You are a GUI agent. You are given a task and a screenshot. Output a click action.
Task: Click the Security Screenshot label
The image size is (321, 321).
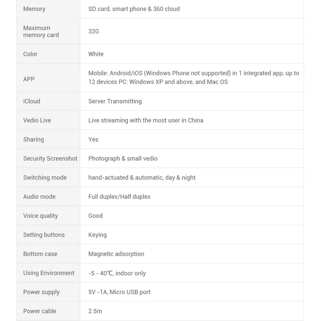click(50, 158)
